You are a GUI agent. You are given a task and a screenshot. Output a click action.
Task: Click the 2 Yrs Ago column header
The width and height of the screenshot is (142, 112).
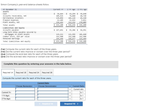pyautogui.click(x=82, y=9)
